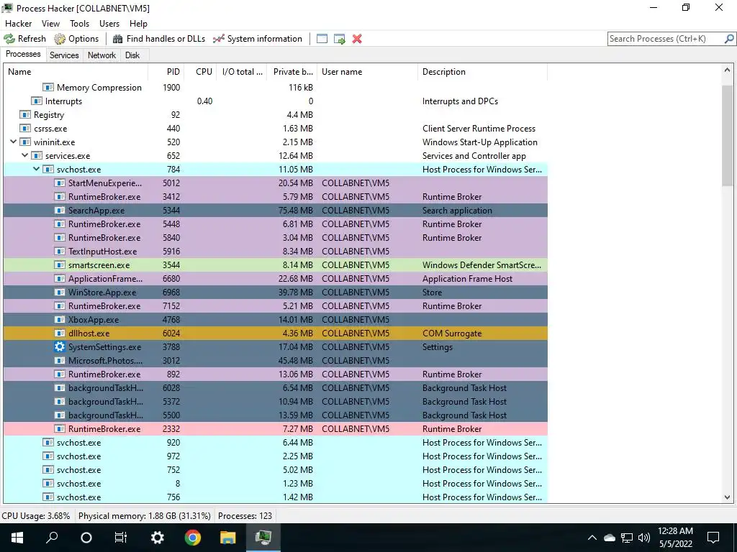Switch to the Services tab
Image resolution: width=737 pixels, height=552 pixels.
(64, 55)
